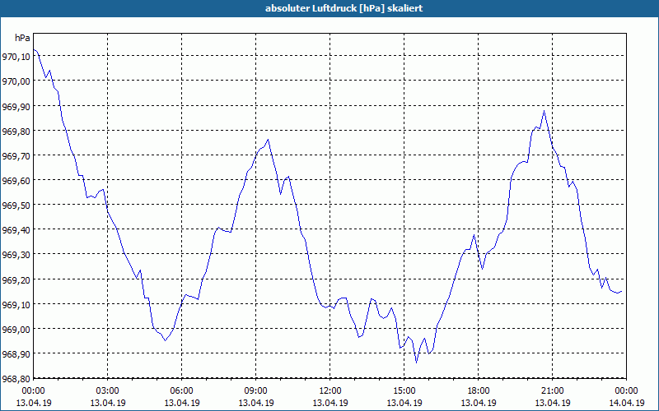
Task: Click the pressure curve peak near 09:30
Action: coord(269,140)
